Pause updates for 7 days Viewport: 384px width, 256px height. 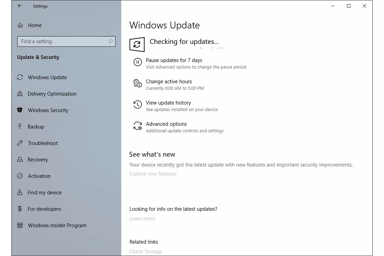pos(174,60)
